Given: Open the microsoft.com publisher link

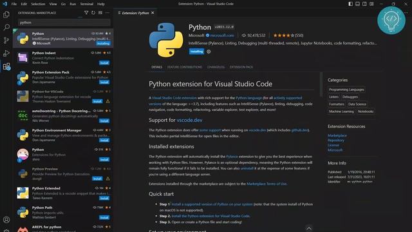Looking at the screenshot, I should [221, 35].
